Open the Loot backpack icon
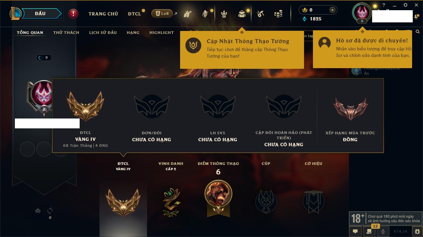The height and width of the screenshot is (237, 423). (242, 14)
